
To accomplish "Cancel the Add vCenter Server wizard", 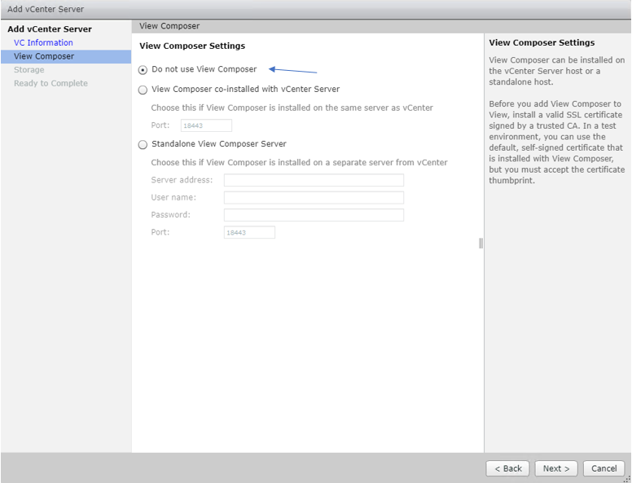I will [603, 468].
